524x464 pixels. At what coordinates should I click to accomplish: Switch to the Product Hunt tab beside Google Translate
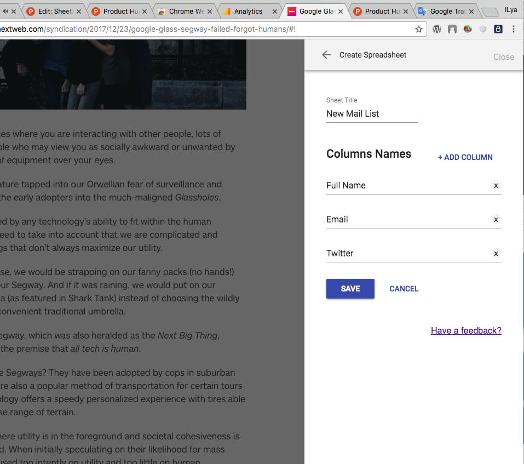click(x=381, y=12)
